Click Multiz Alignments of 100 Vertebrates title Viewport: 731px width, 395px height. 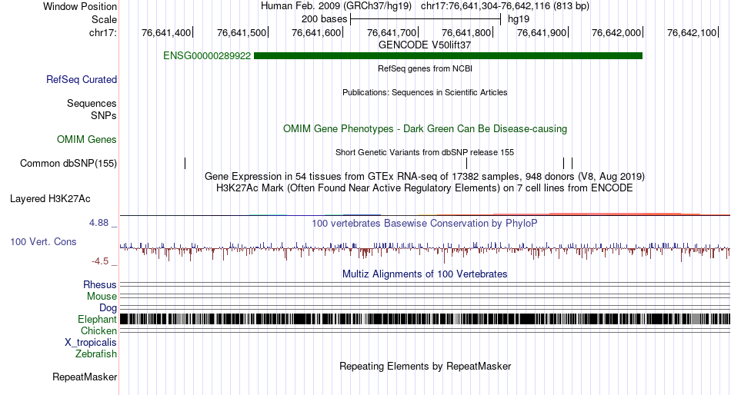tap(425, 274)
